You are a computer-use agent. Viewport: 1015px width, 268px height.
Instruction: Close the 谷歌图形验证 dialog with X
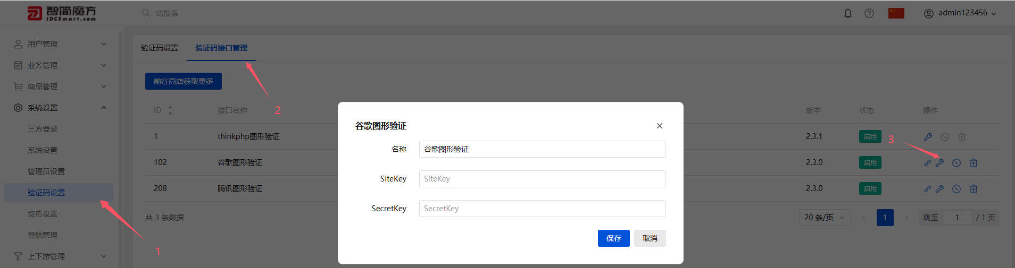pos(660,126)
